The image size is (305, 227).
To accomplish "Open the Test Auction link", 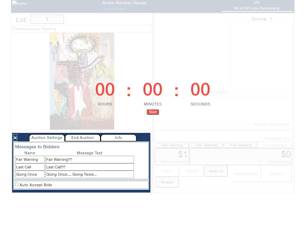I will coord(114,9).
